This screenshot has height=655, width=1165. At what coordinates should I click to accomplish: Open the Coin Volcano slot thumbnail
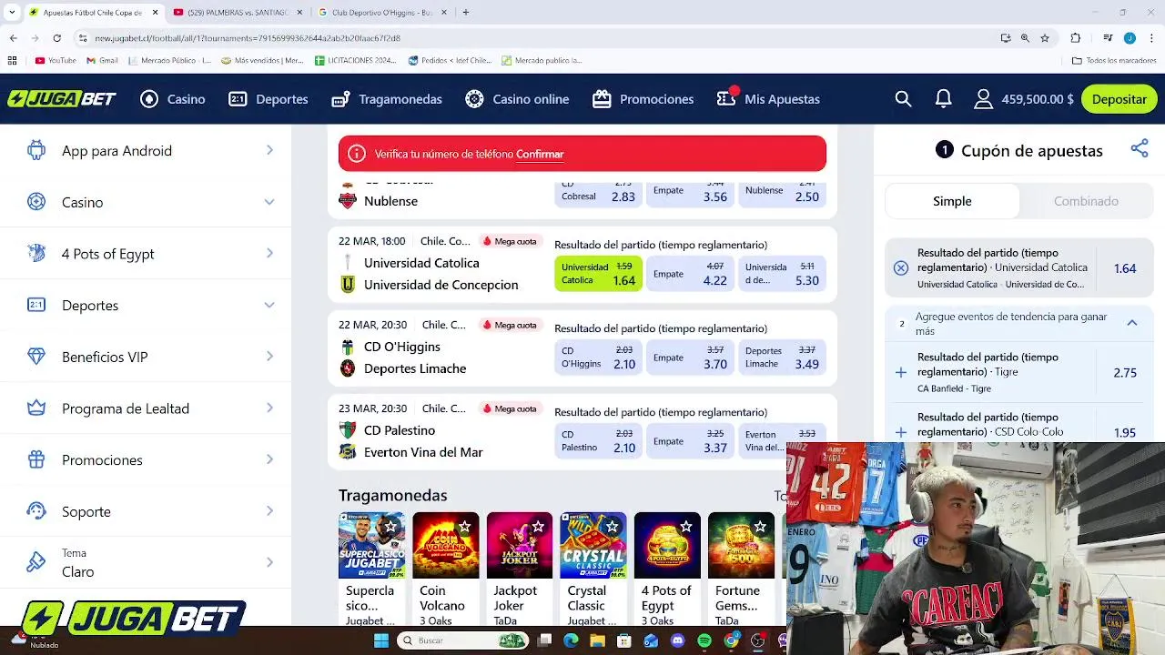point(445,545)
